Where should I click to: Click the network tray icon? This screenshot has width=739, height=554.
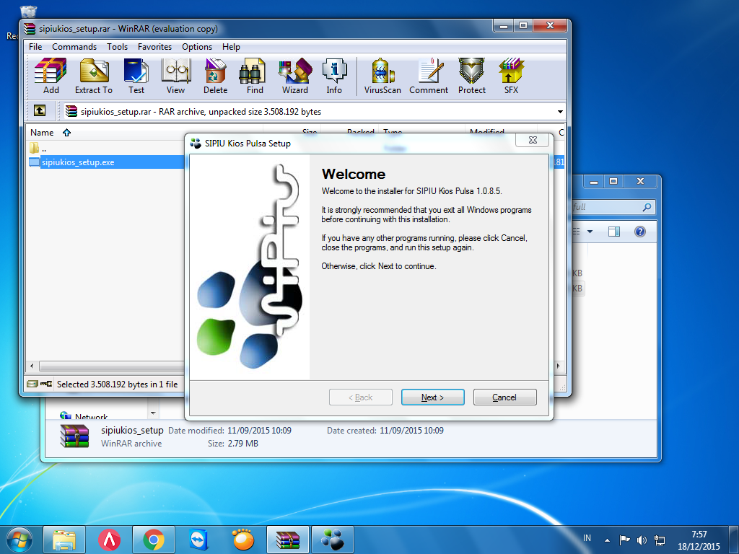660,540
